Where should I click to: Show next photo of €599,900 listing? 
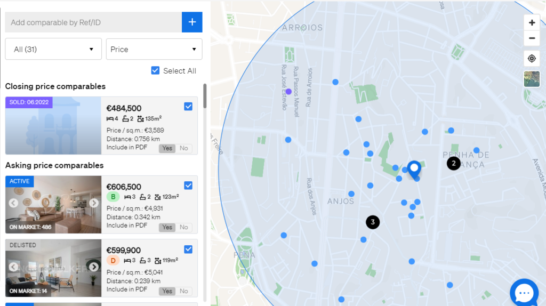[94, 267]
